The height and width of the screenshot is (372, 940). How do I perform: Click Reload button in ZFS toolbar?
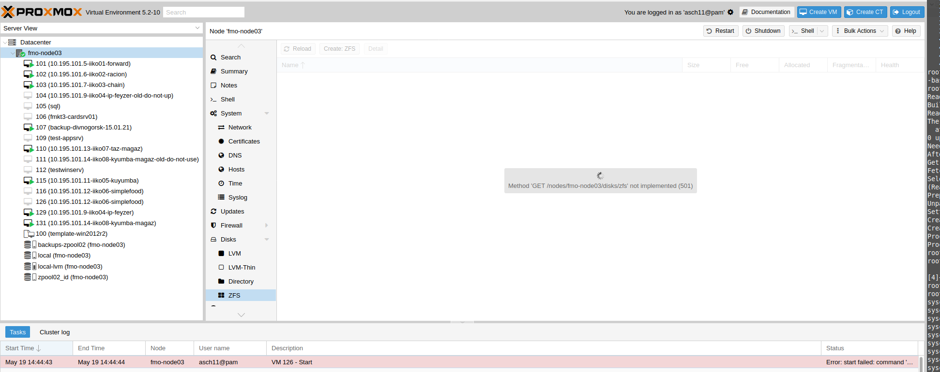[298, 49]
